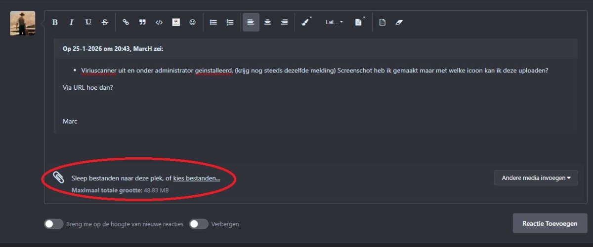Image resolution: width=593 pixels, height=247 pixels.
Task: Select the align left toggle button
Action: coord(251,22)
